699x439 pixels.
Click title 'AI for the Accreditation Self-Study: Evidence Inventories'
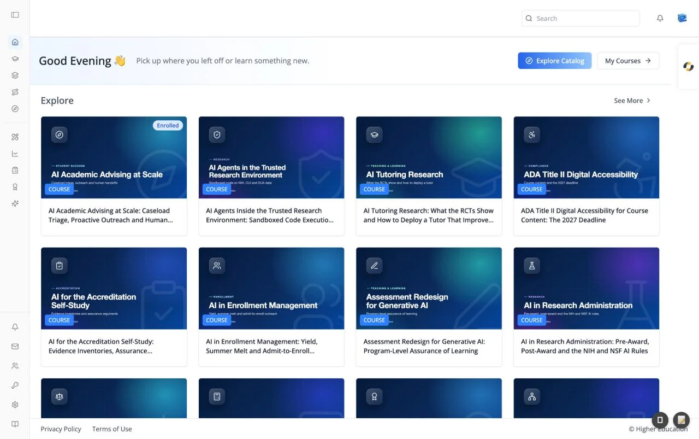101,346
